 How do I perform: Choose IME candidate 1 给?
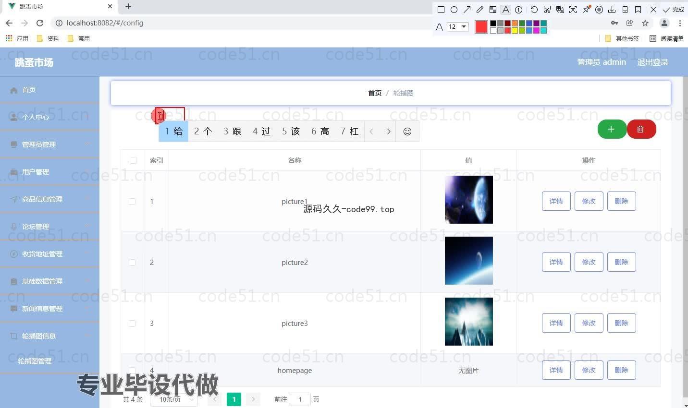[x=173, y=132]
